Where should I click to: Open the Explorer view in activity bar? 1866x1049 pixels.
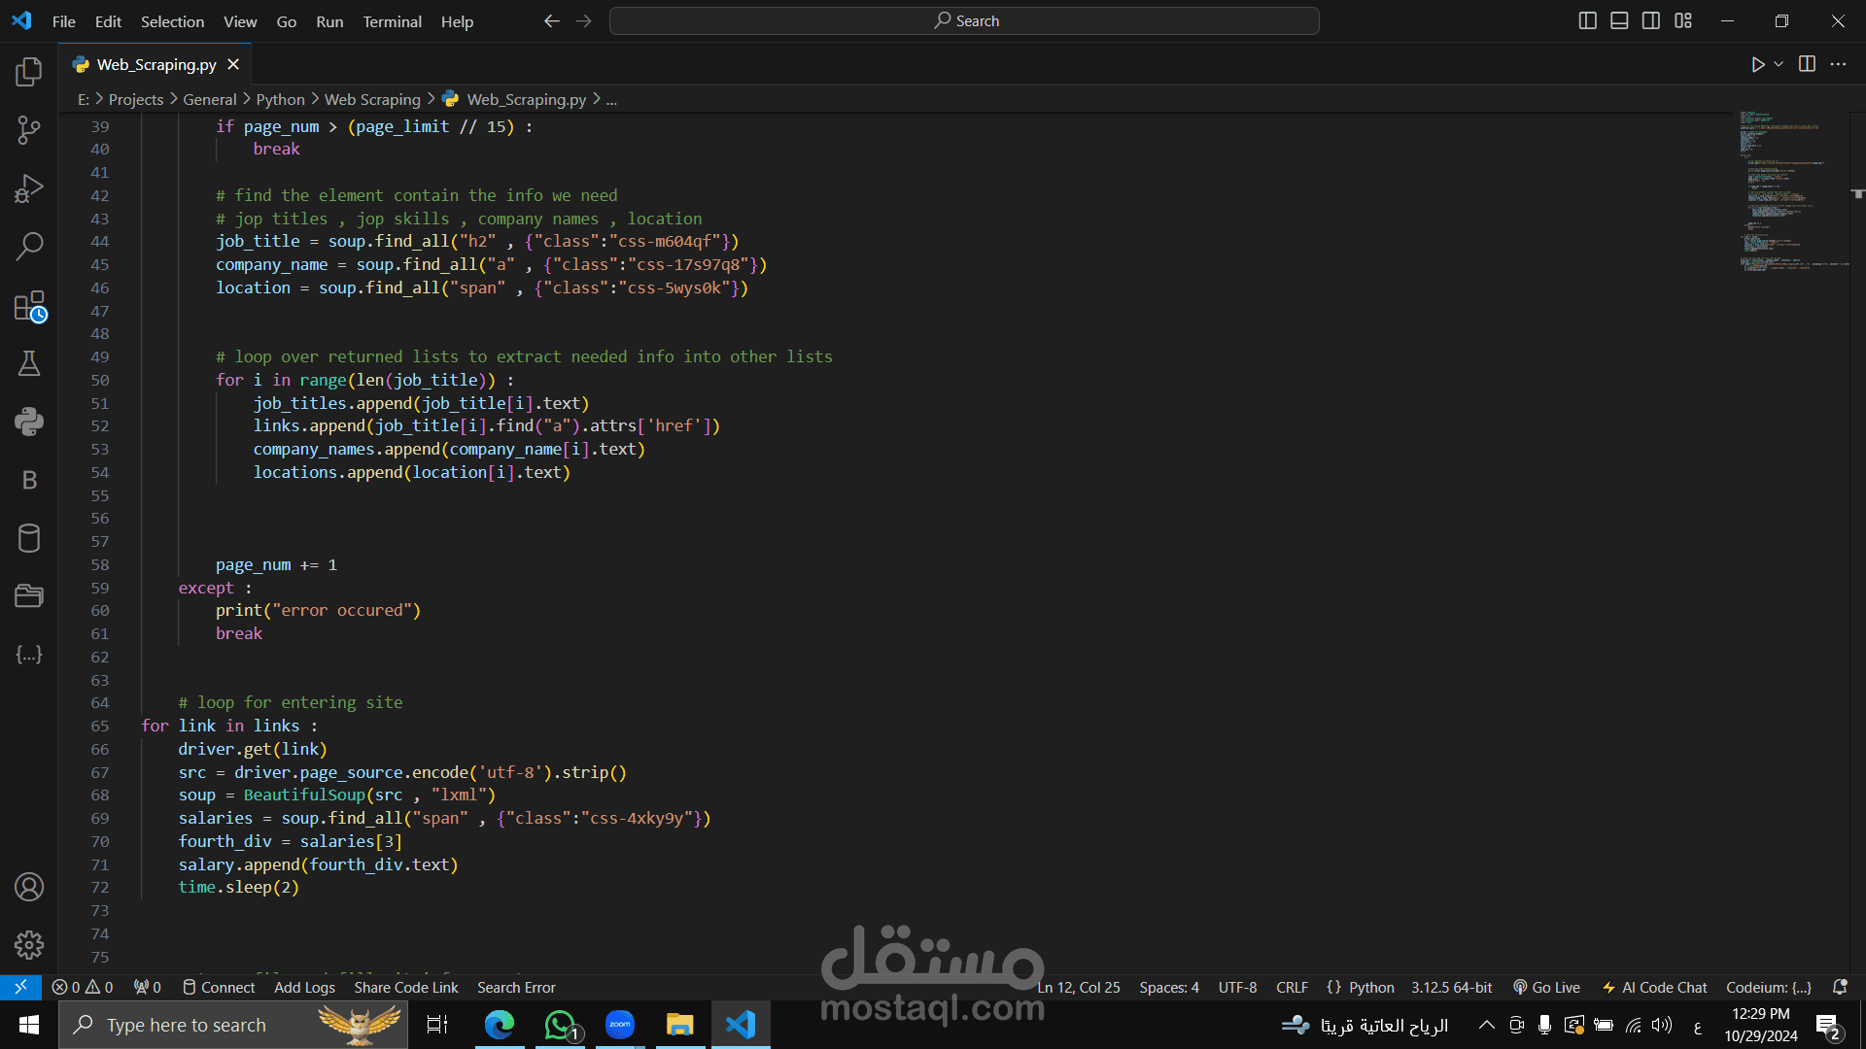[29, 71]
